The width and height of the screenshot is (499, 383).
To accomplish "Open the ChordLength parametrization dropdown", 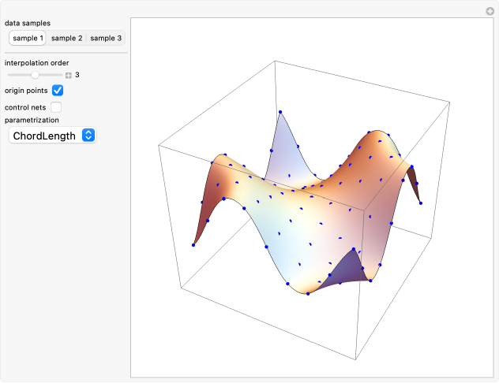I will pos(52,136).
